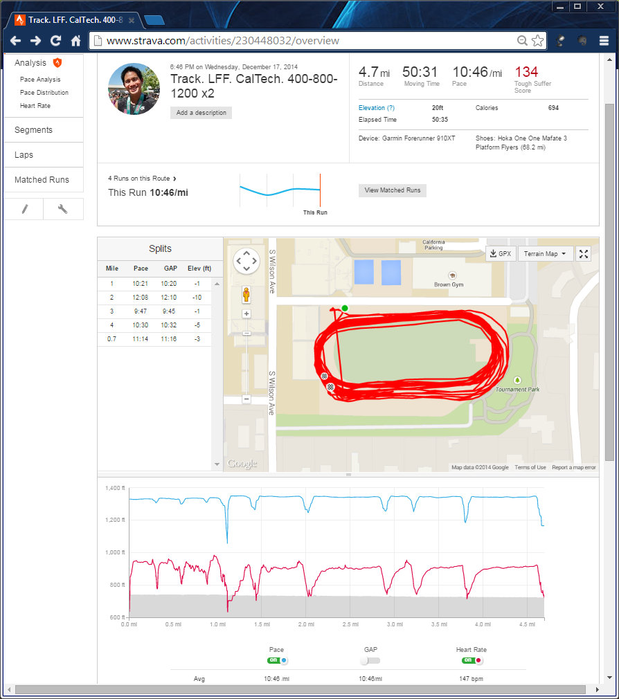
Task: Turn off the Pace chart toggle
Action: pos(277,661)
